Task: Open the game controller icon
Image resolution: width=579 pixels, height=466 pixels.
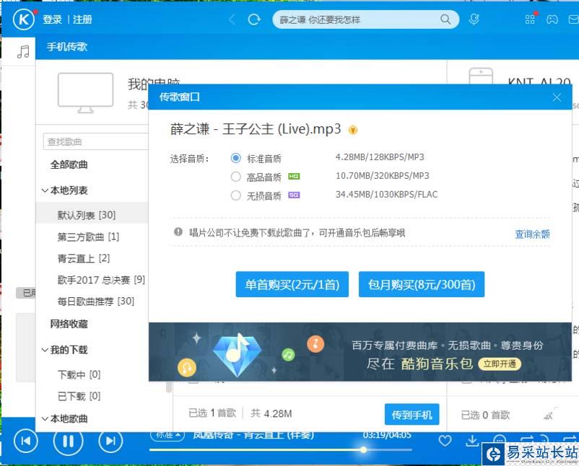Action: pos(552,19)
